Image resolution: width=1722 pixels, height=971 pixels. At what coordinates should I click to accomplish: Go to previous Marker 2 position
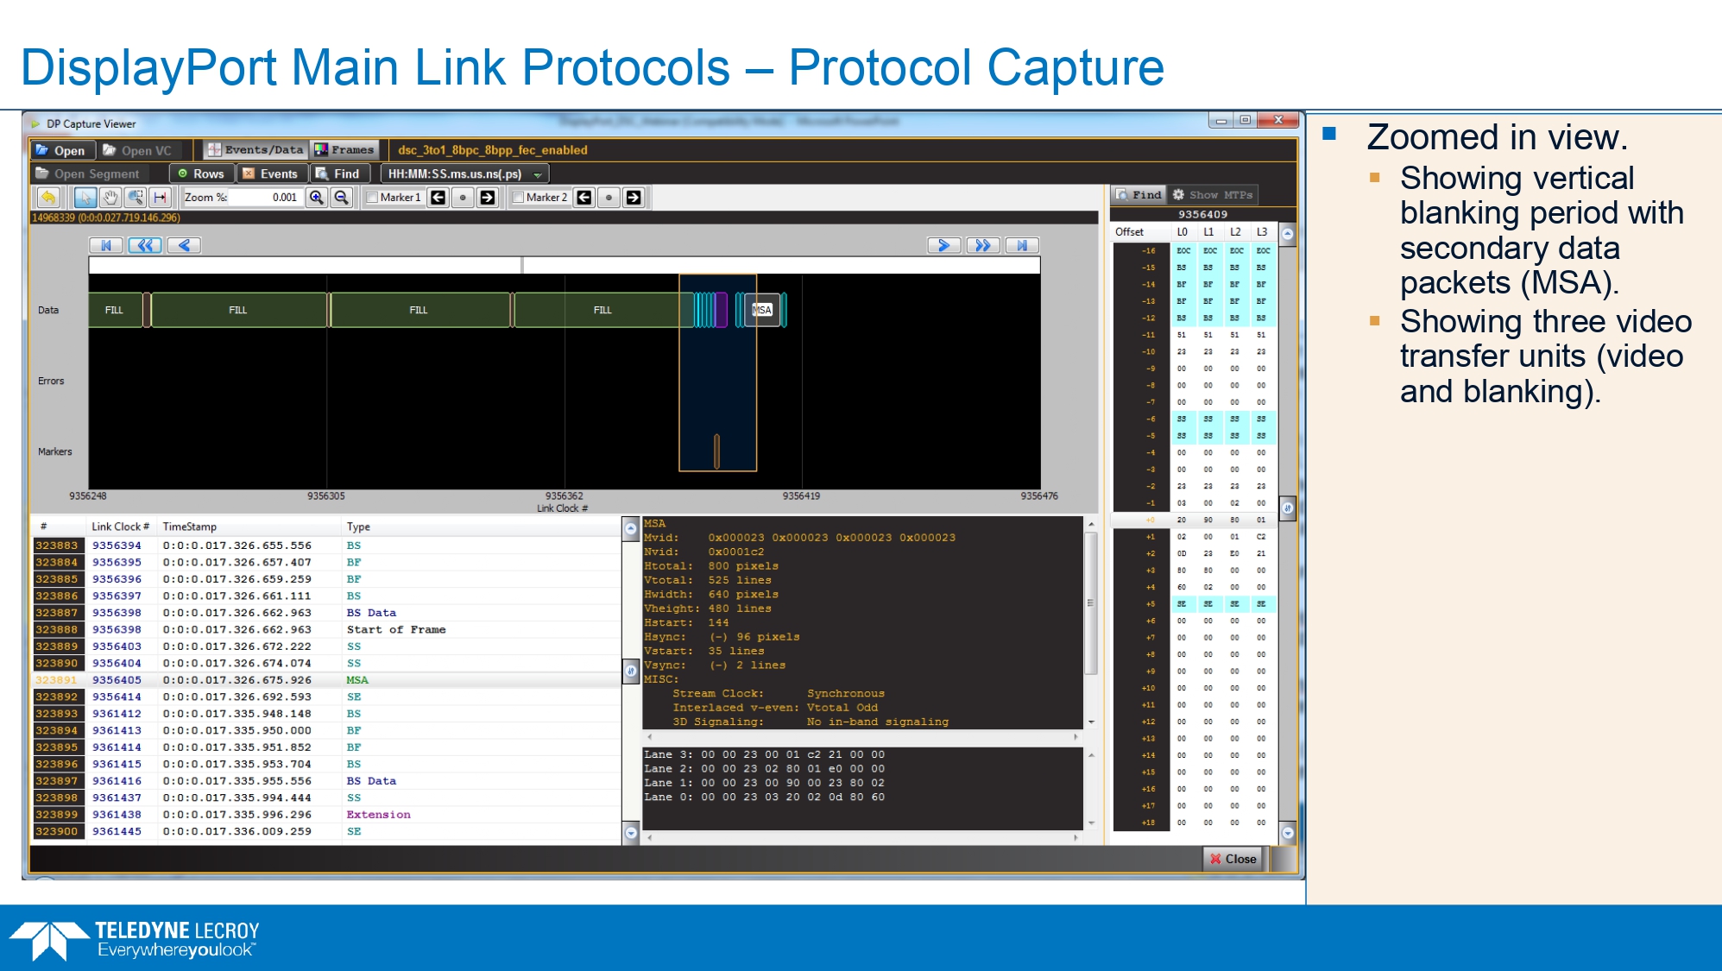pos(584,198)
